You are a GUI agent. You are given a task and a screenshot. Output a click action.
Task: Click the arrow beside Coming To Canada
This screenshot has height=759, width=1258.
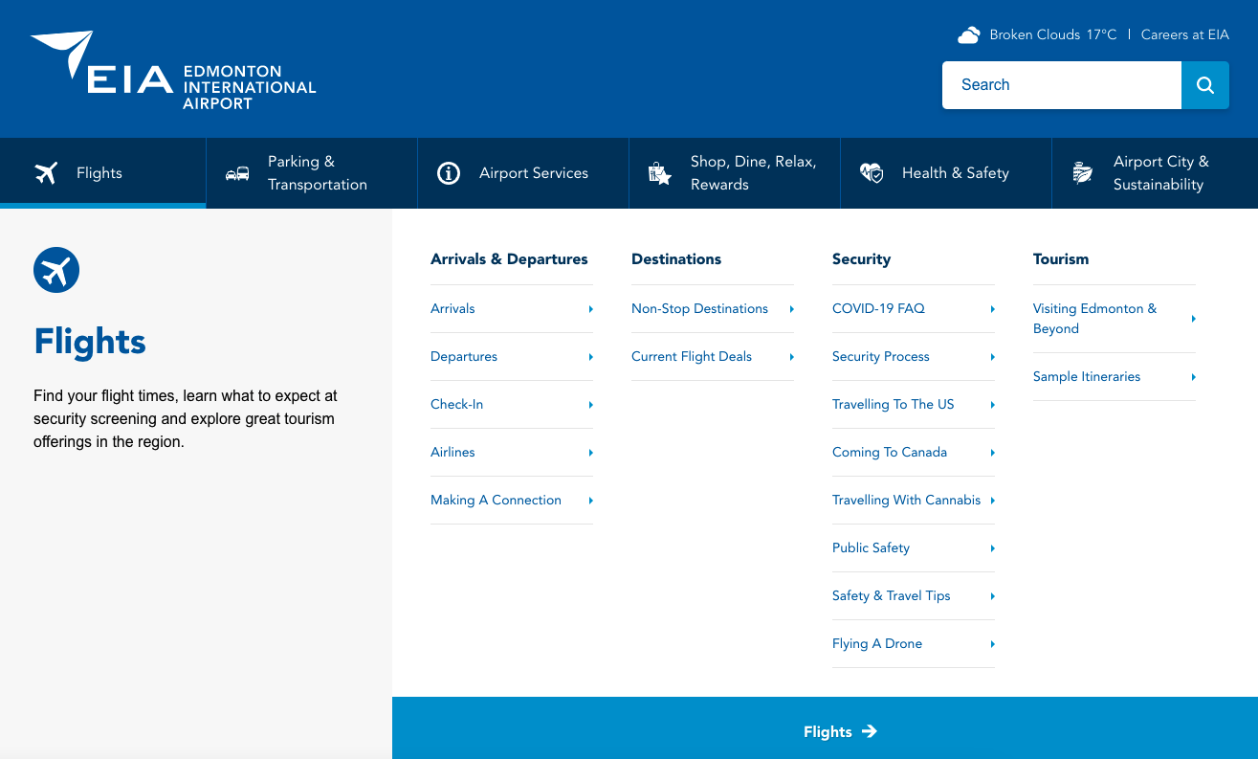coord(993,453)
